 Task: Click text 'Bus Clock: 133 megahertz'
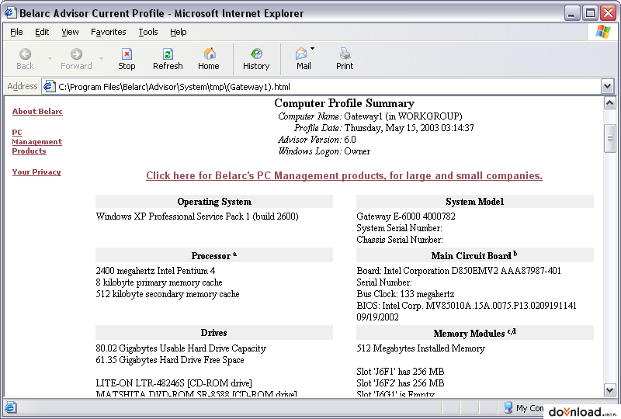405,294
